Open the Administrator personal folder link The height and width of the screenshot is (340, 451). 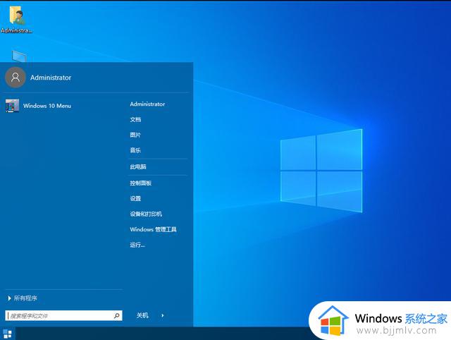coord(147,104)
